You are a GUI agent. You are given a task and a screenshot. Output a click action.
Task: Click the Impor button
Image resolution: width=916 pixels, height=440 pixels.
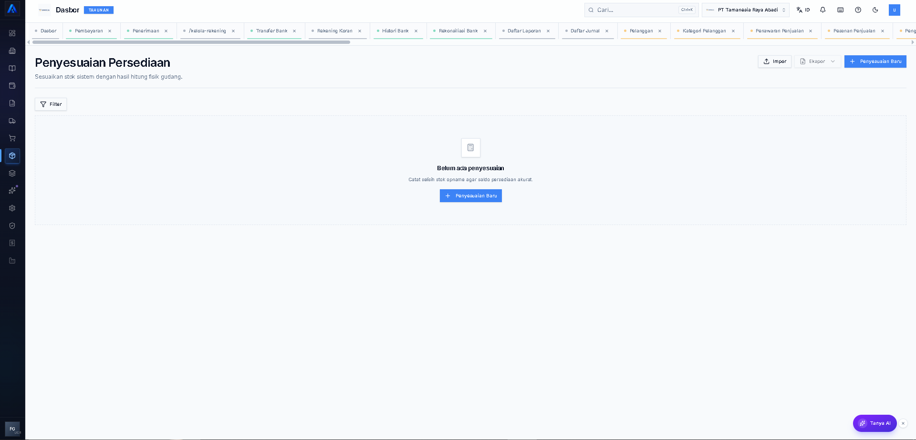click(775, 61)
